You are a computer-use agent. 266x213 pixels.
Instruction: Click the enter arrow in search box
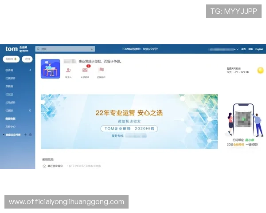(92, 49)
